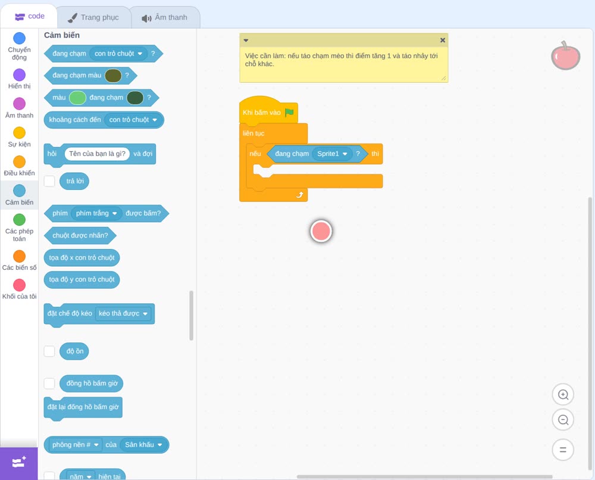This screenshot has height=480, width=595.
Task: Open the 'phím trắng' key dropdown
Action: tap(96, 213)
